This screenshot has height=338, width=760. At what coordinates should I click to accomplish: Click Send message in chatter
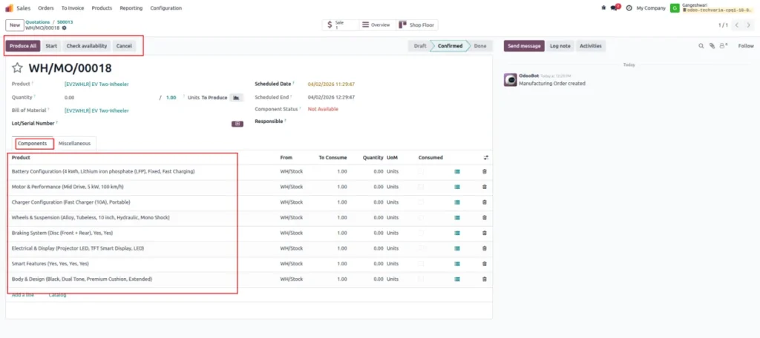tap(525, 46)
